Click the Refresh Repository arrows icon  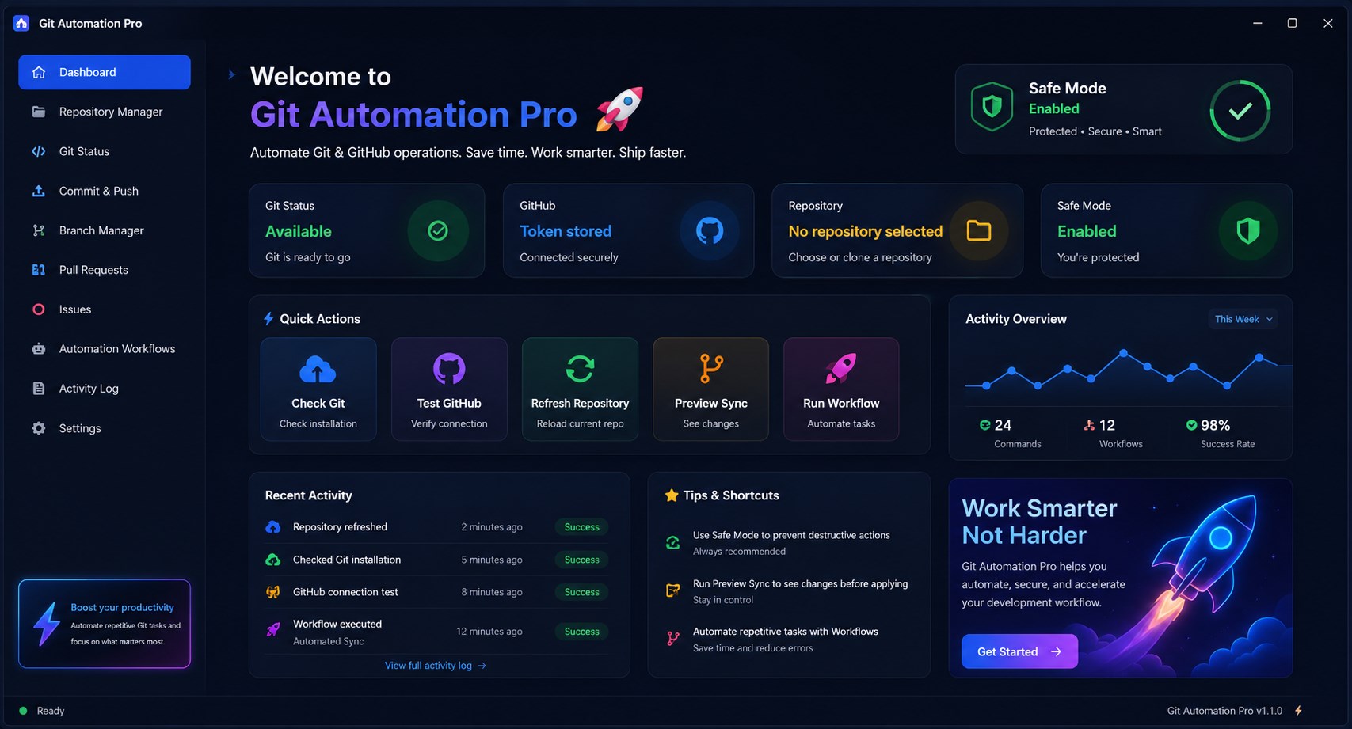click(x=580, y=368)
